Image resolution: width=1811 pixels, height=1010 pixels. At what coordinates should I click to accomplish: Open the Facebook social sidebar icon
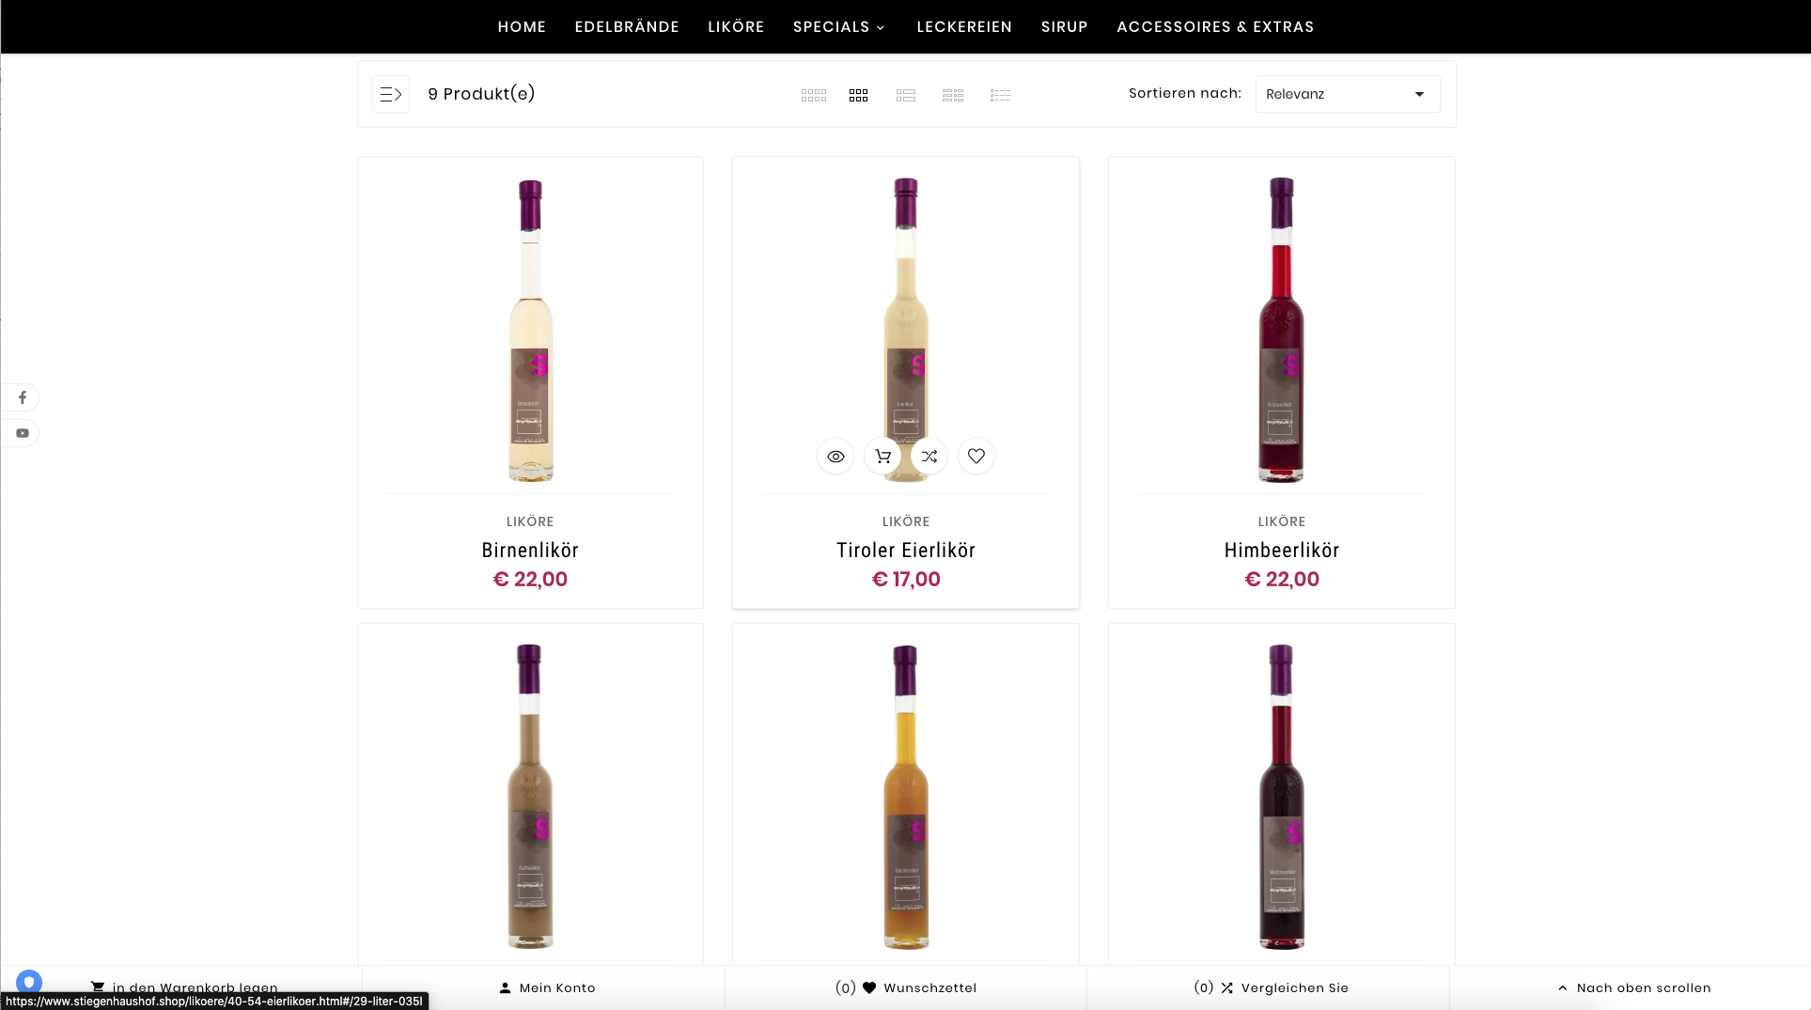coord(23,397)
